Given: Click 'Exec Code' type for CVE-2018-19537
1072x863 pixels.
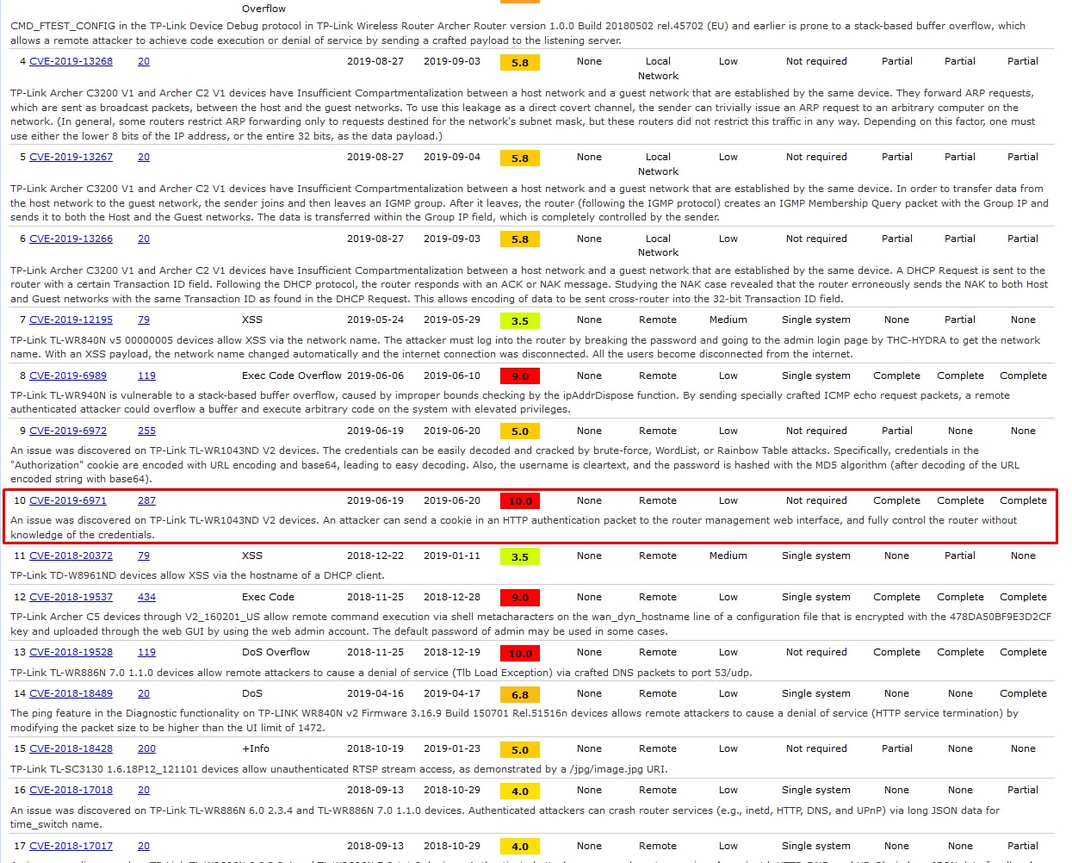Looking at the screenshot, I should click(268, 597).
